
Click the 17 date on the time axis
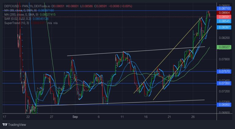(x=4, y=117)
